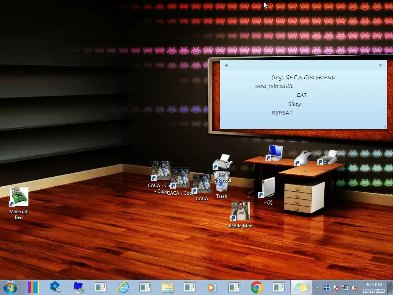This screenshot has width=393, height=295.
Task: Click the muted volume tray icon
Action: [x=354, y=288]
